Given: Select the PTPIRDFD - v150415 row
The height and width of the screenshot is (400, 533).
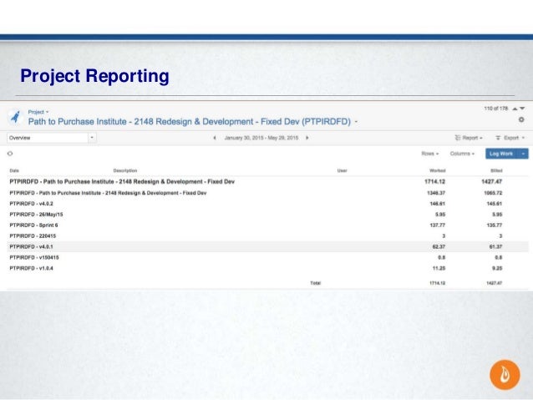Looking at the screenshot, I should [x=267, y=257].
